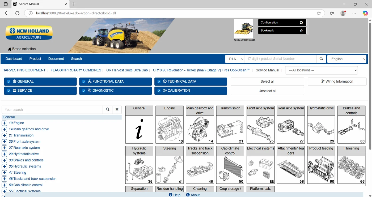This screenshot has width=372, height=197.
Task: Open the Front axle system 25 tile
Action: [x=260, y=125]
